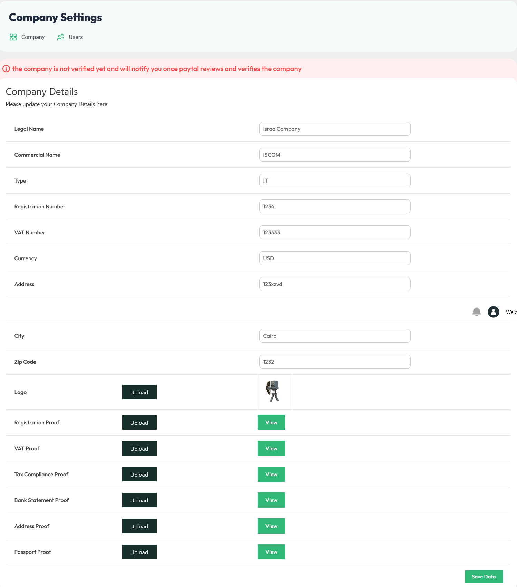Click the warning info icon in banner

click(6, 69)
